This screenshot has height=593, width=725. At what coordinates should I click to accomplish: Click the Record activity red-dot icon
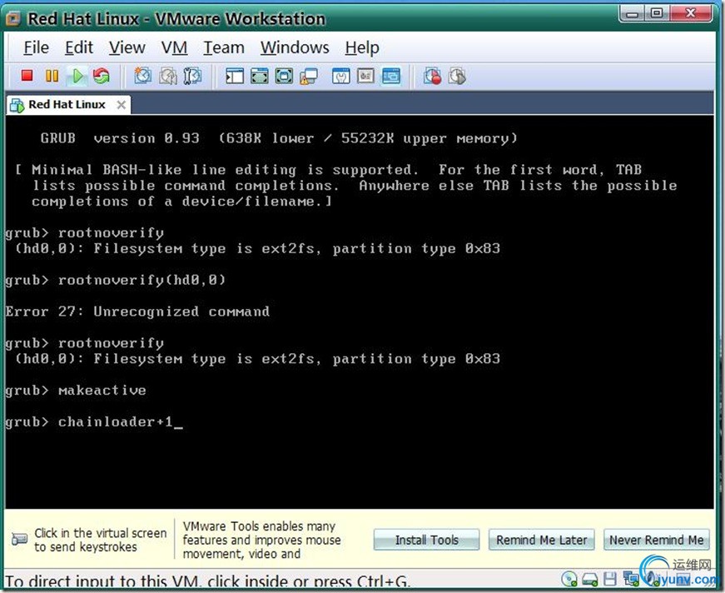point(432,76)
